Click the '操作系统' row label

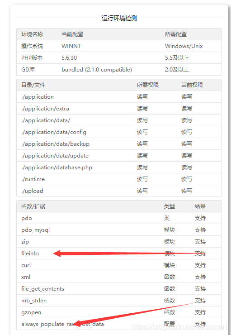32,46
